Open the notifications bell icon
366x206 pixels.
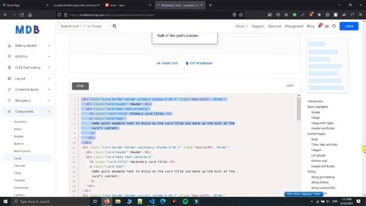coord(320,26)
